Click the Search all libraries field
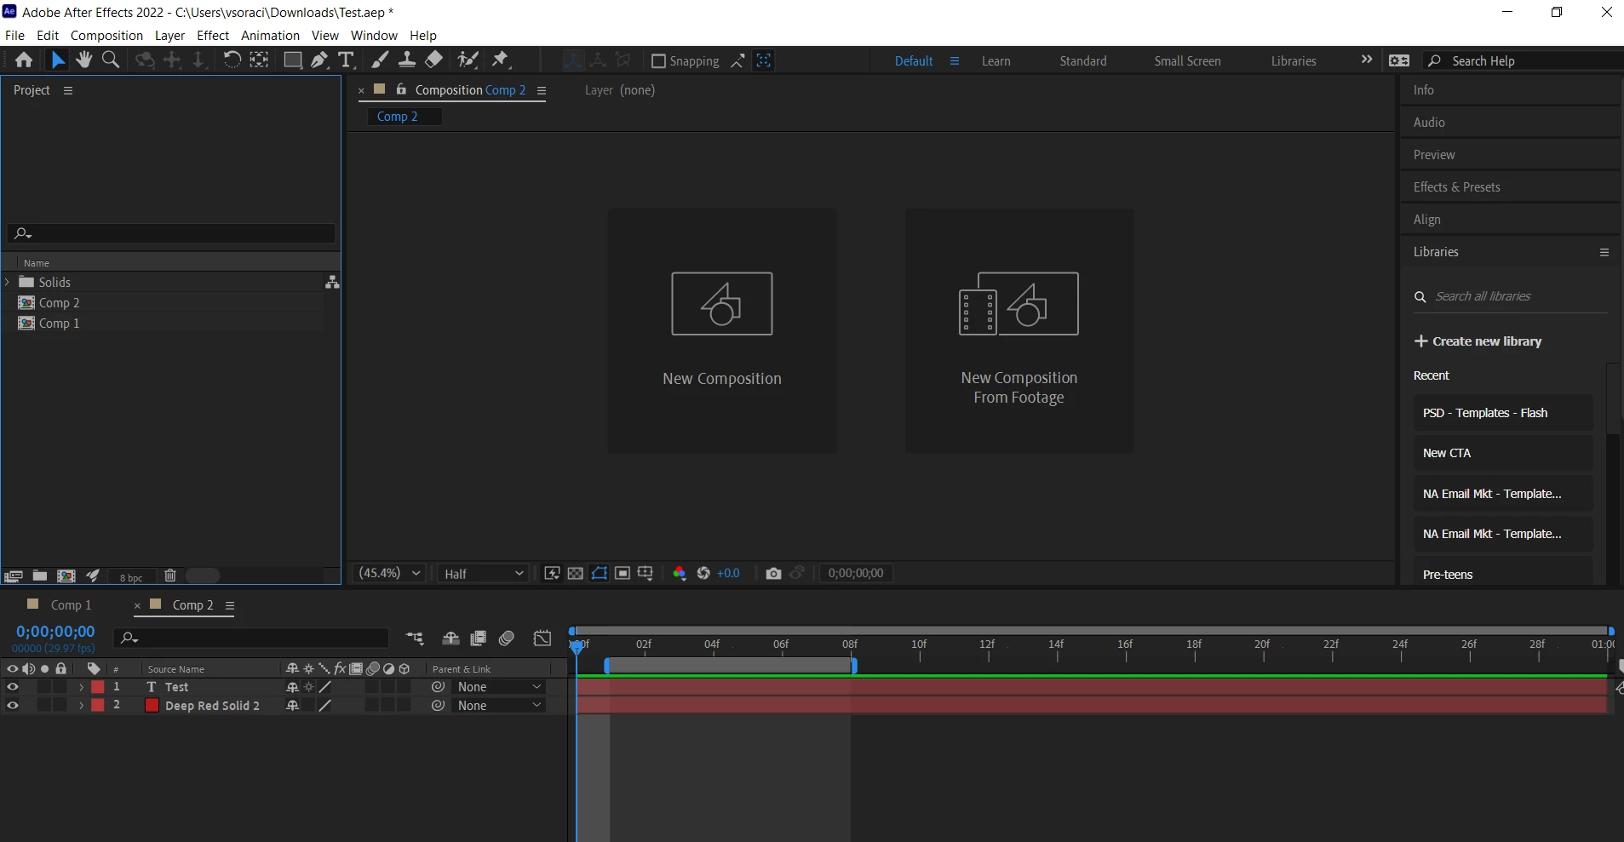 [x=1511, y=296]
